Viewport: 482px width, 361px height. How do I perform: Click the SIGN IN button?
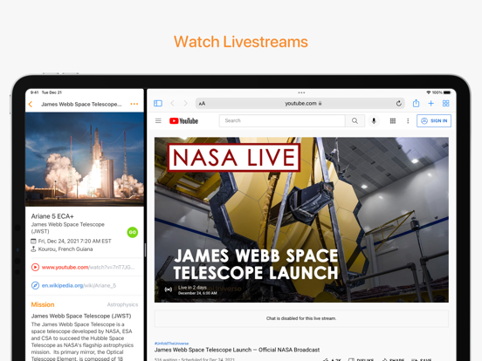click(x=434, y=120)
